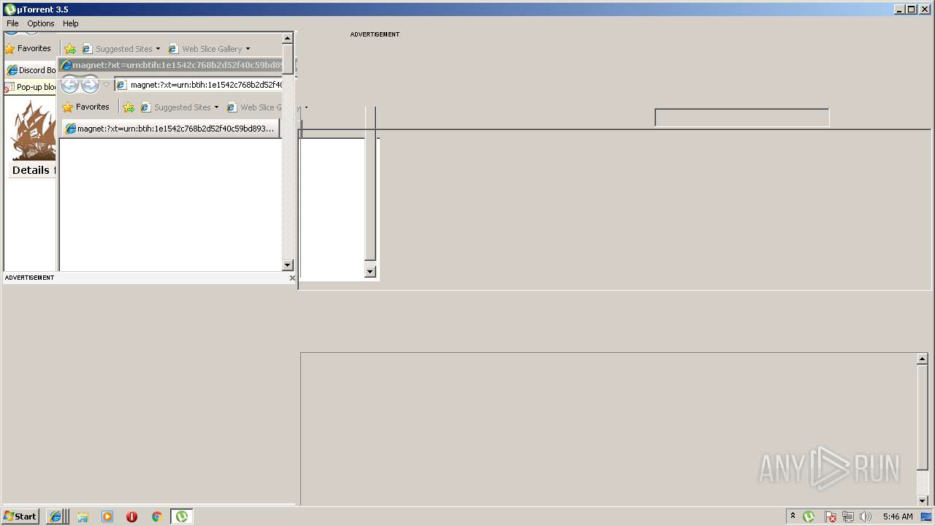This screenshot has height=526, width=935.
Task: Open the volume speaker tray icon
Action: tap(866, 517)
